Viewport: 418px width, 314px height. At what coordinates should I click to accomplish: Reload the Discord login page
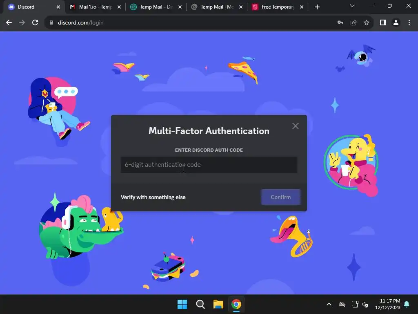pos(35,23)
